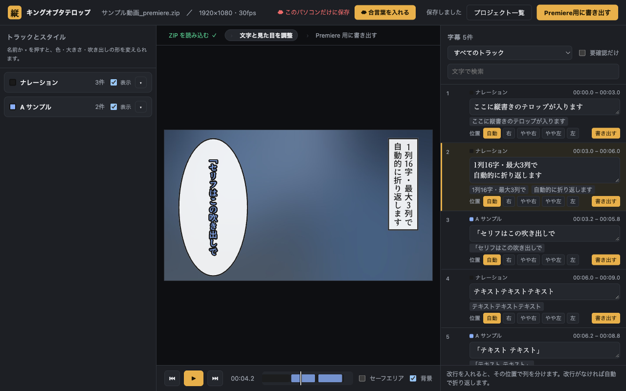626x391 pixels.
Task: Enable the セーフエリア checkbox
Action: pos(362,378)
